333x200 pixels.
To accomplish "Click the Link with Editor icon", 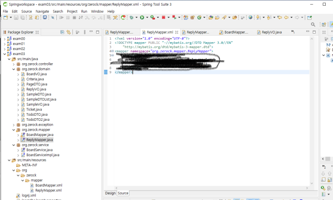I will [x=68, y=32].
